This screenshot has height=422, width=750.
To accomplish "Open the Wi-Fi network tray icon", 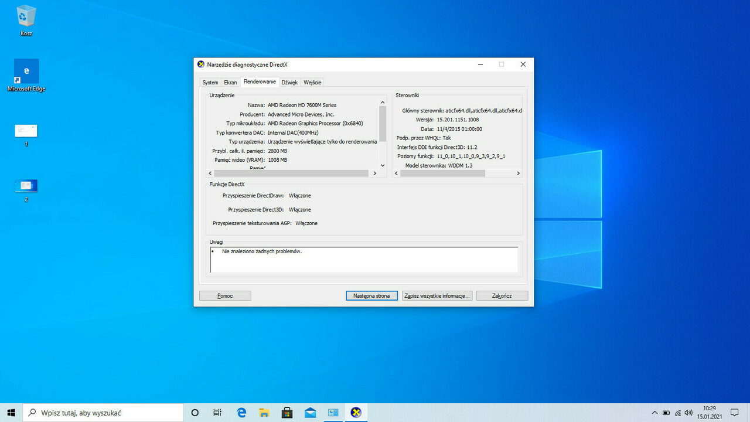I will pos(677,413).
